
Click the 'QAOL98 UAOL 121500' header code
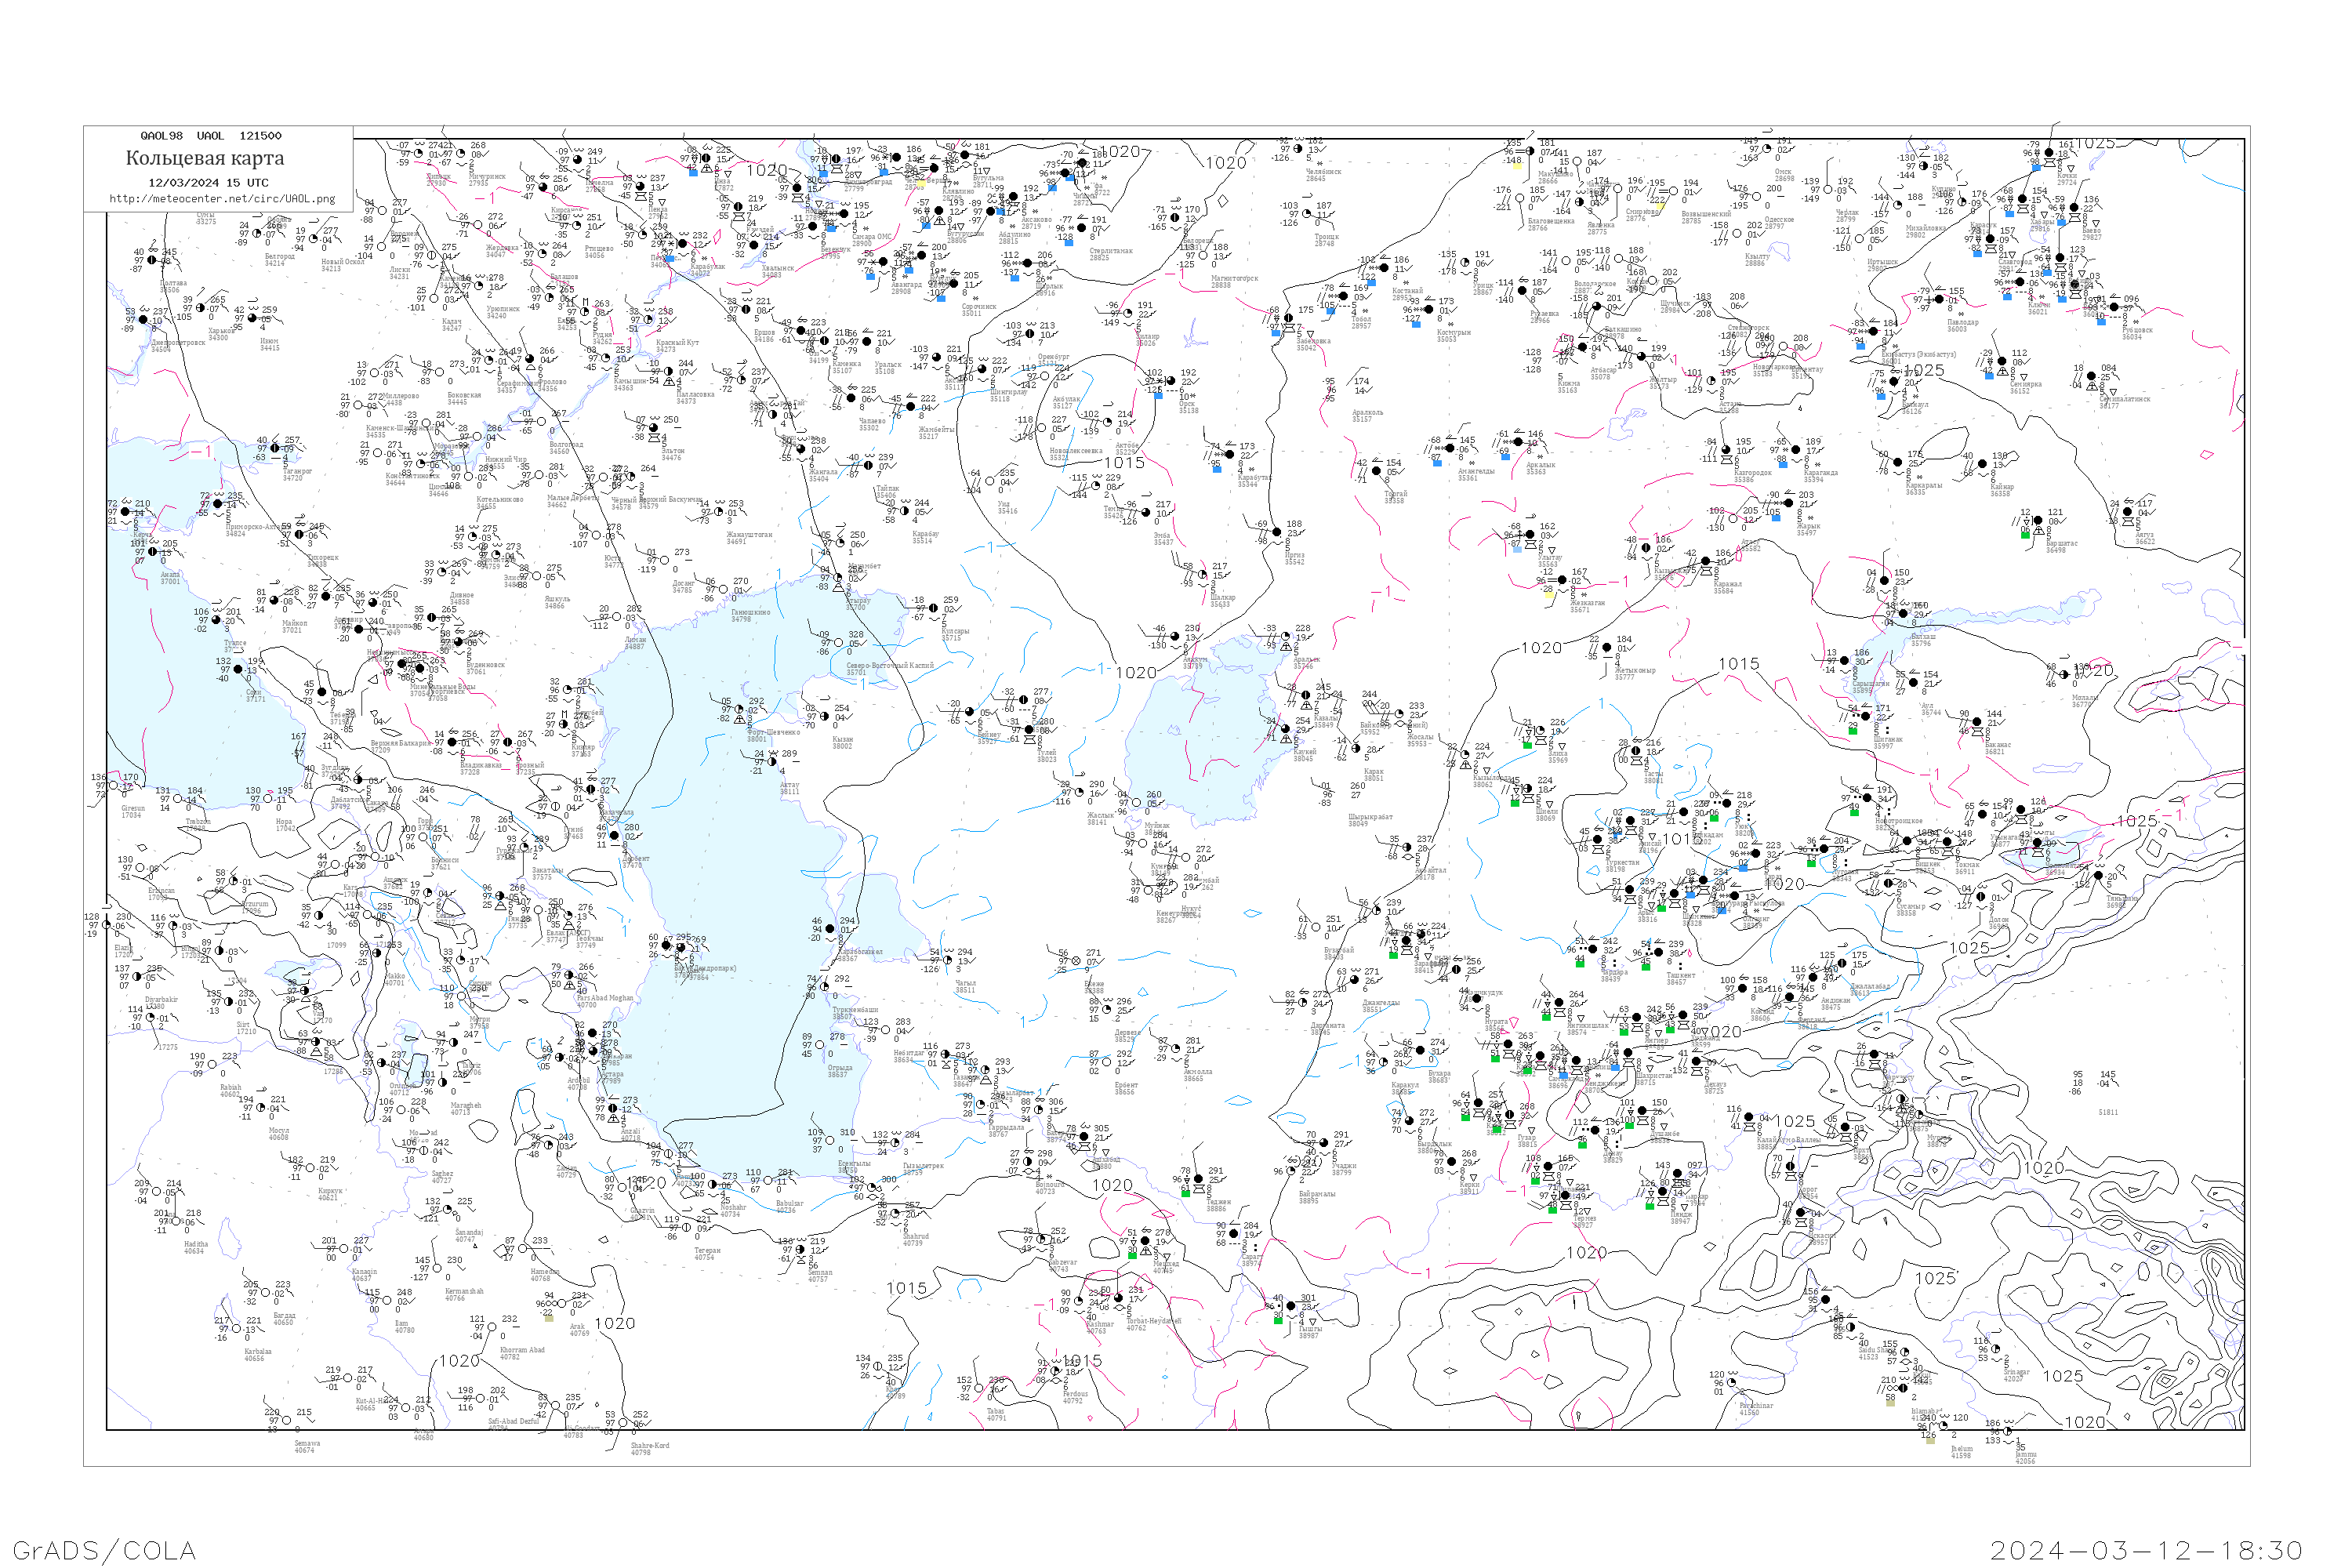point(211,136)
